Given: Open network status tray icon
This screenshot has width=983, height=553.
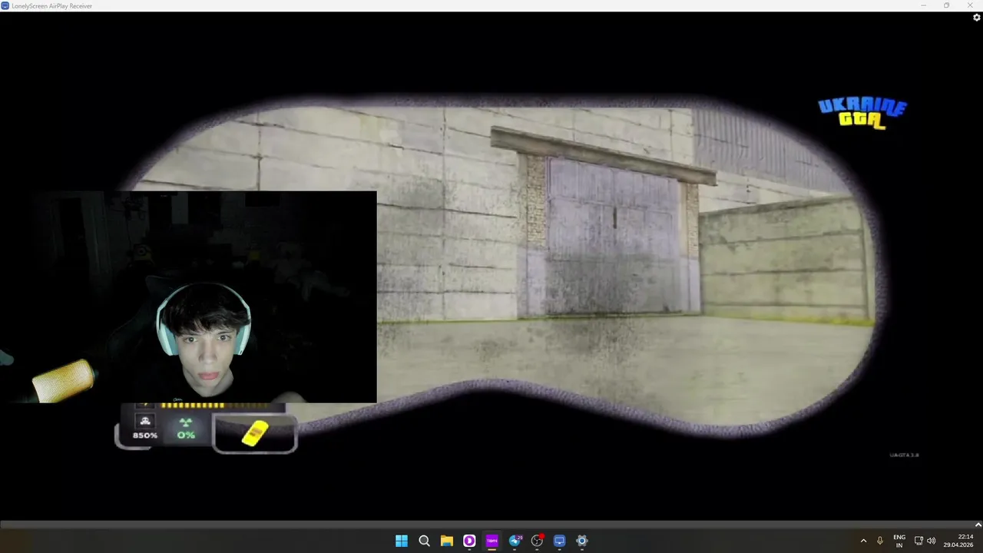Looking at the screenshot, I should tap(918, 541).
